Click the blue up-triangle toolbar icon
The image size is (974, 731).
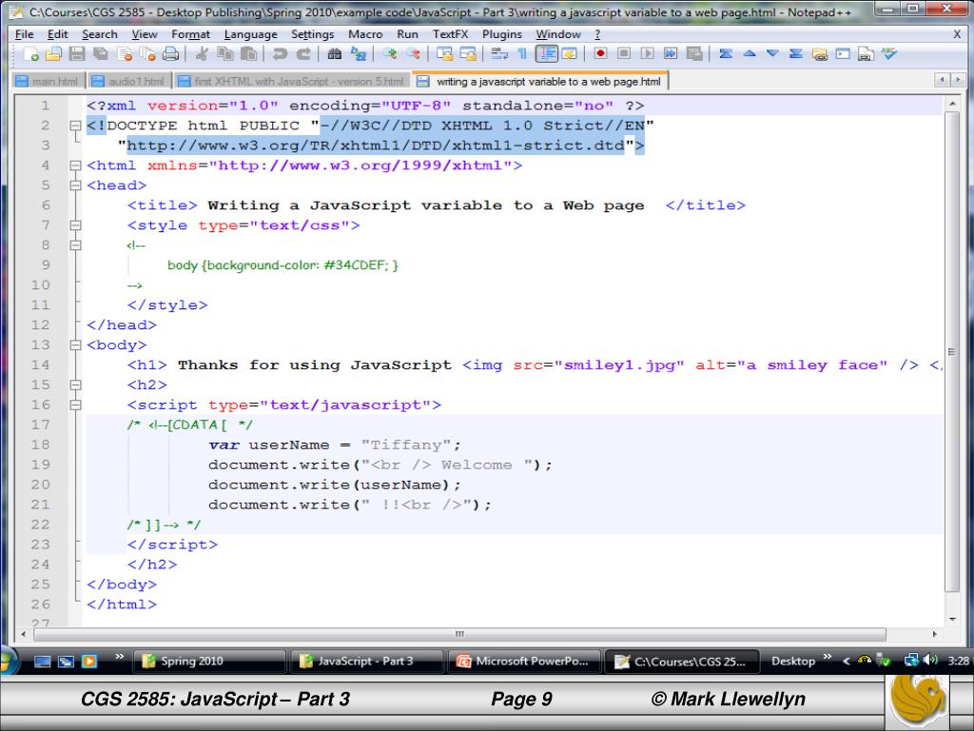(x=750, y=54)
